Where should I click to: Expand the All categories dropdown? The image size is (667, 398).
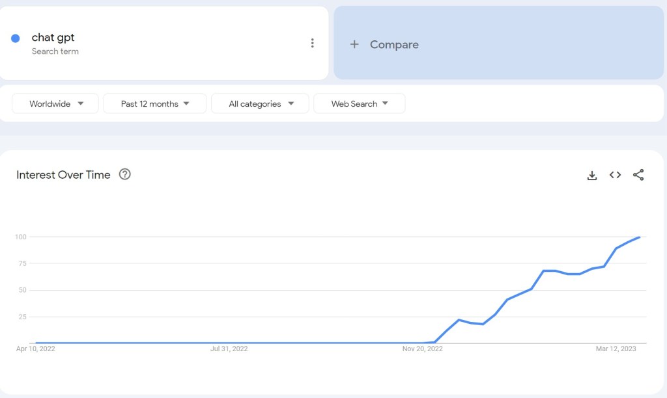pos(260,103)
